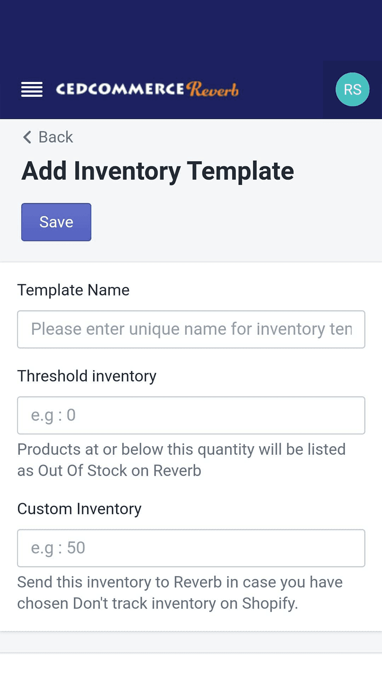
Task: Click the Out Of Stock helper text
Action: [181, 460]
